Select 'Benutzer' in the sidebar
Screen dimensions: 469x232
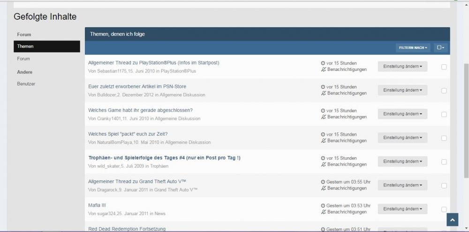[x=26, y=84]
